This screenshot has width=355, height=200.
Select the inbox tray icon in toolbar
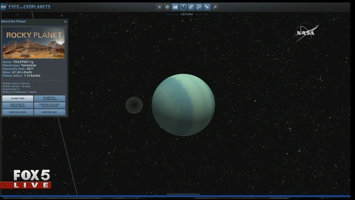click(175, 7)
